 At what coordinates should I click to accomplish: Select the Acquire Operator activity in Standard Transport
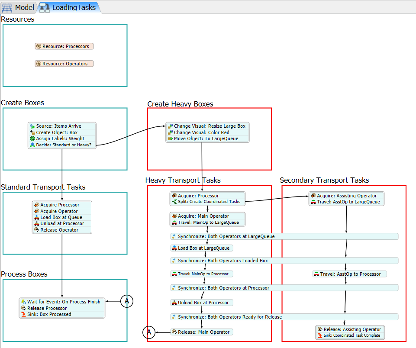click(62, 211)
